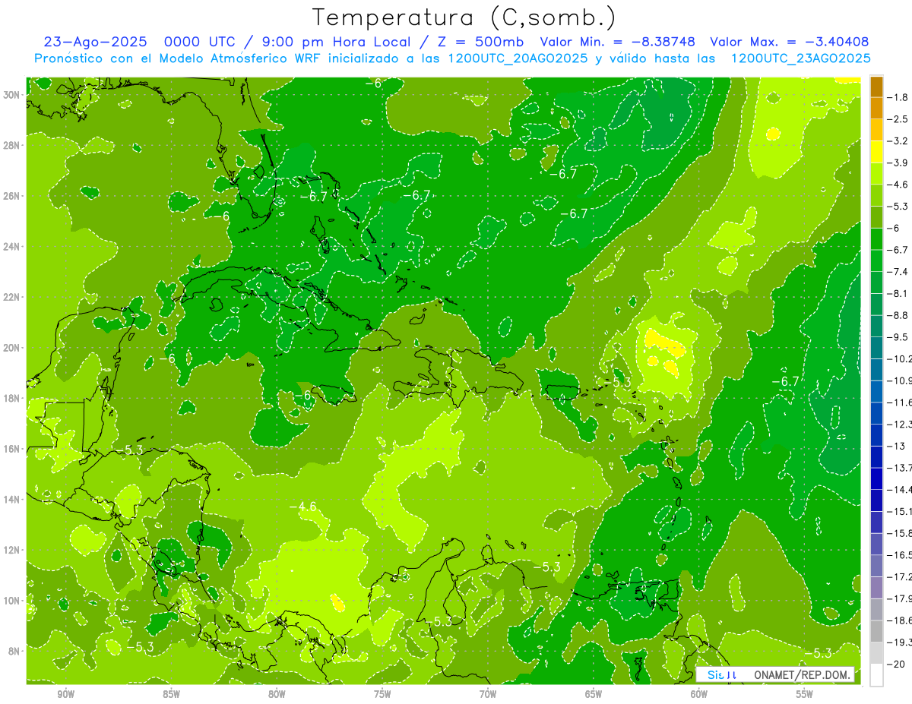912x704 pixels.
Task: Click the "-10.2" colorbar tick label
Action: (x=899, y=358)
